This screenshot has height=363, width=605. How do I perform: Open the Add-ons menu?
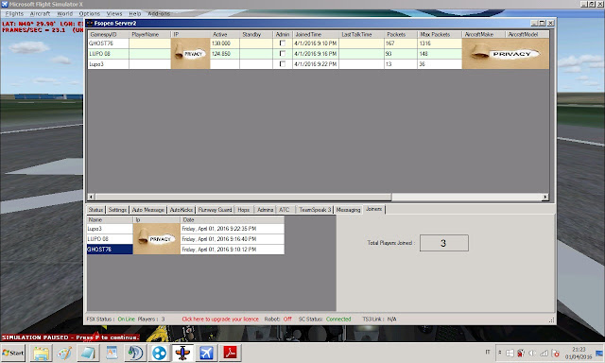click(x=159, y=13)
